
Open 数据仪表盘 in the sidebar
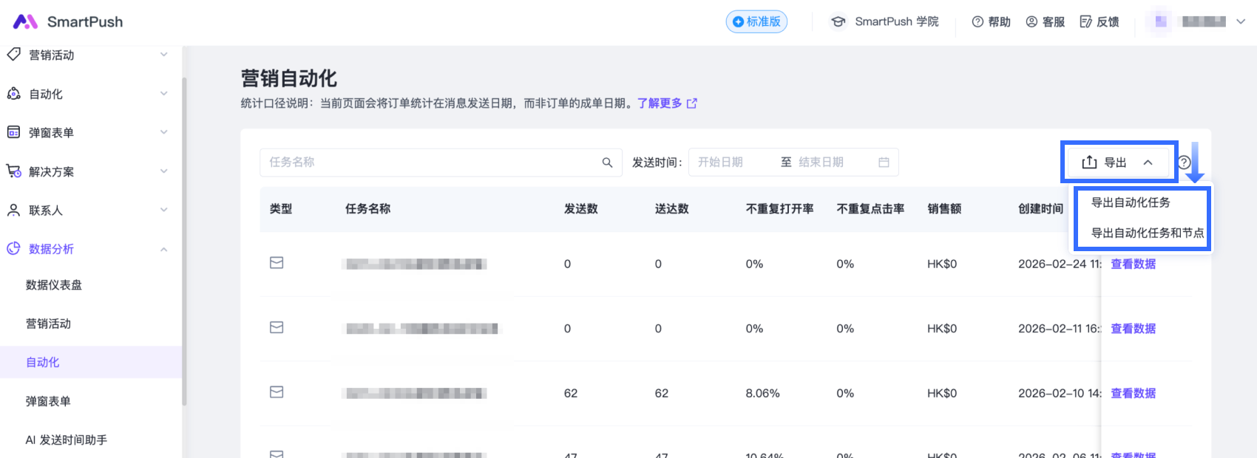pos(54,285)
